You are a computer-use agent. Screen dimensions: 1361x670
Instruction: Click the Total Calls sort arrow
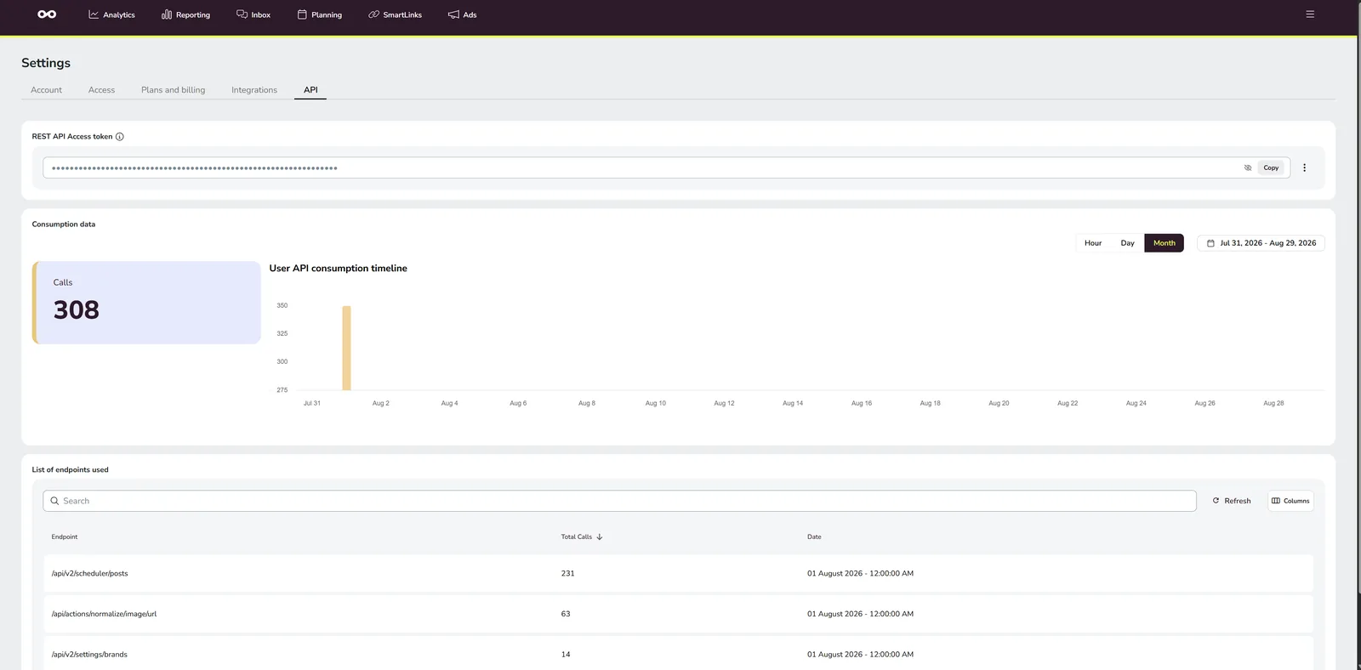(600, 537)
